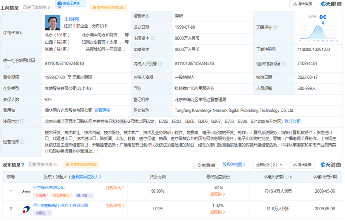Click 成立日期 value 1999-07-08

coord(185,27)
